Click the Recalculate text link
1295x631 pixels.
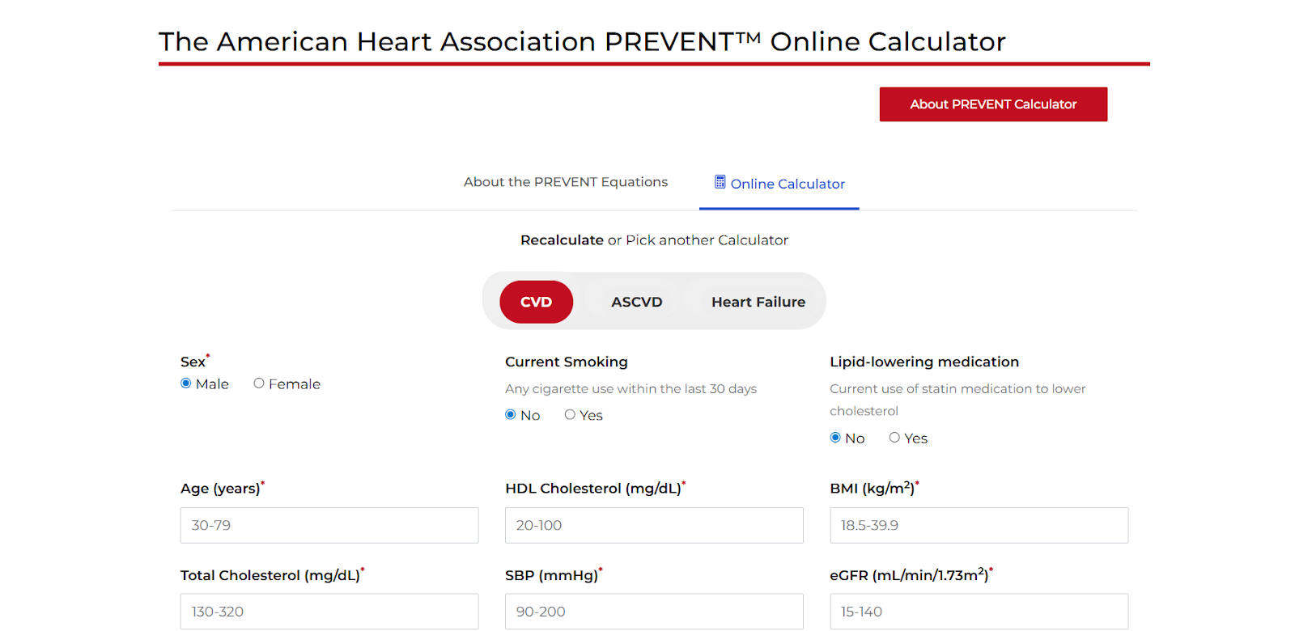click(562, 240)
